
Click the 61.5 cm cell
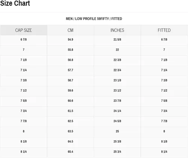click(x=70, y=111)
